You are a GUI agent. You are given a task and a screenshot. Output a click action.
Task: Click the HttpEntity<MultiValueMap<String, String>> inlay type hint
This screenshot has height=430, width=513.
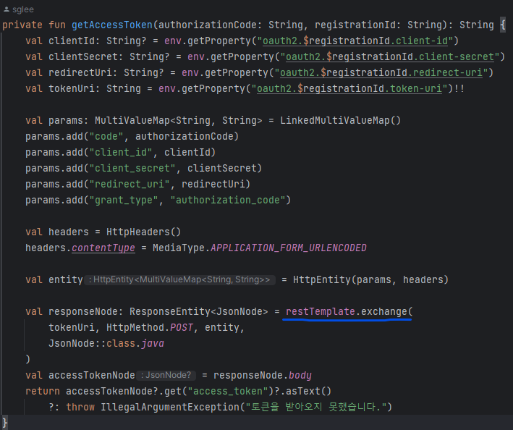click(x=179, y=280)
